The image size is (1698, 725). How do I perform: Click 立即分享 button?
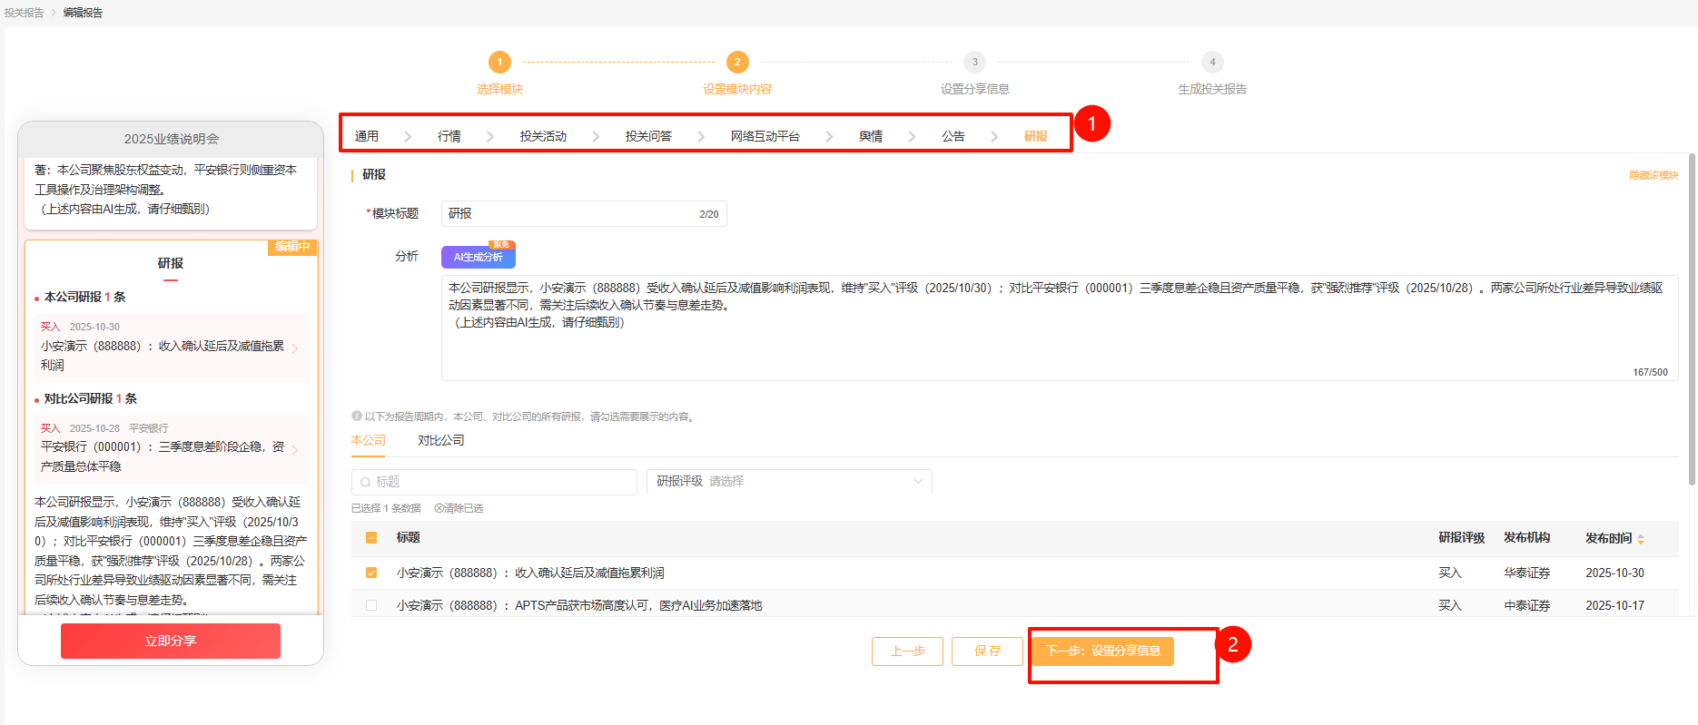pos(171,641)
